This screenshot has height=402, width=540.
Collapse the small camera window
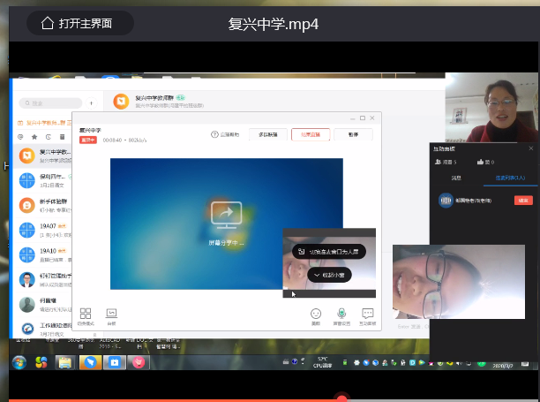tap(331, 275)
